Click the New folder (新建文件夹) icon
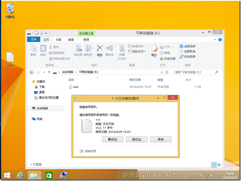This screenshot has width=241, height=181. (x=122, y=52)
